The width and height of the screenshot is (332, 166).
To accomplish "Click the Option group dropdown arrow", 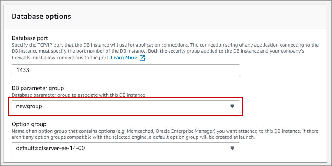I will 232,148.
